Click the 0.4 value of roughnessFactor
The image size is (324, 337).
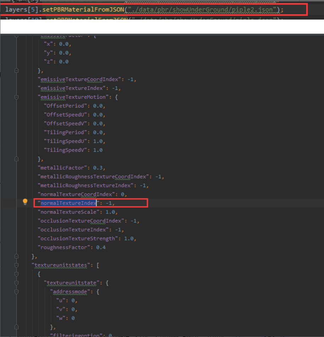(x=101, y=248)
